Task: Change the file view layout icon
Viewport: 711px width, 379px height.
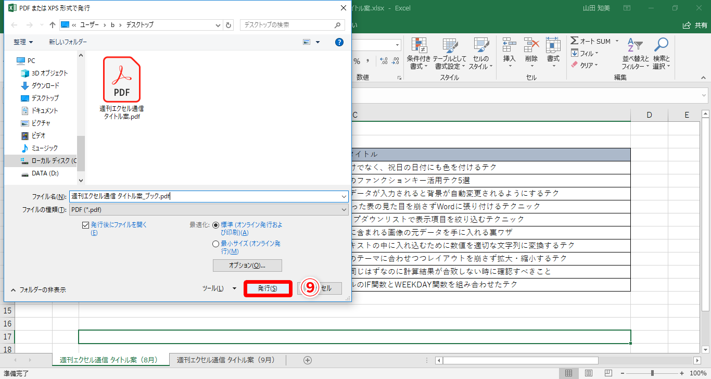Action: [307, 42]
